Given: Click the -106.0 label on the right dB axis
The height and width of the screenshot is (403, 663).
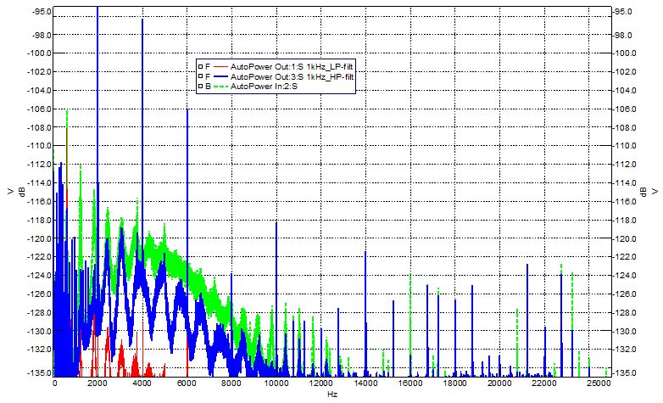Looking at the screenshot, I should (x=625, y=109).
